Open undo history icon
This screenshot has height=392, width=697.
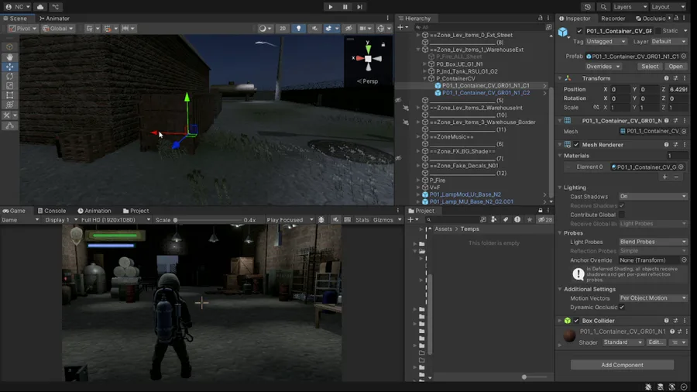coord(588,7)
